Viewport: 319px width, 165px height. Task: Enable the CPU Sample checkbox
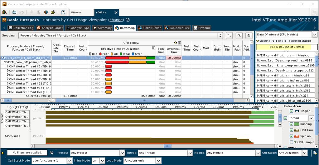[291, 142]
